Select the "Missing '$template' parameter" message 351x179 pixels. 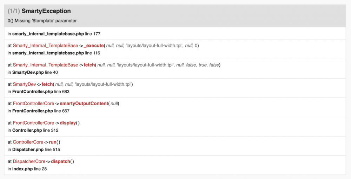coord(46,21)
